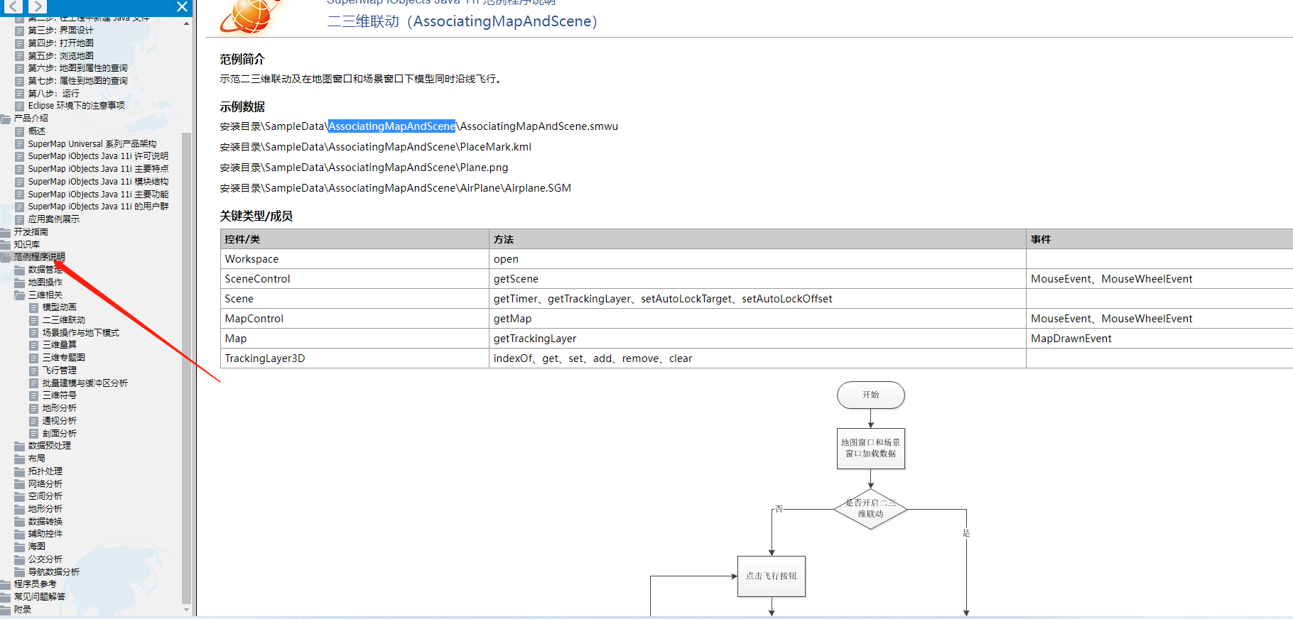Click the 开始 flowchart node

(x=871, y=395)
